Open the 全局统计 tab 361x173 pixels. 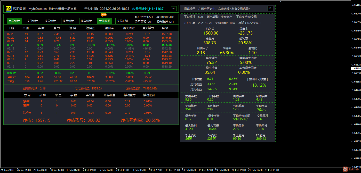click(14, 21)
